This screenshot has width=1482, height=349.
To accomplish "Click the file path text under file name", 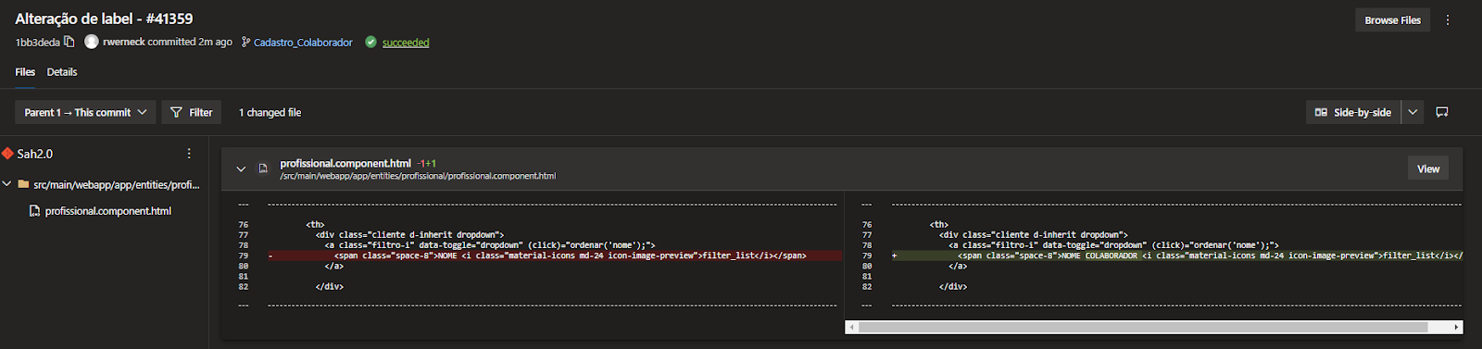I will (x=418, y=176).
